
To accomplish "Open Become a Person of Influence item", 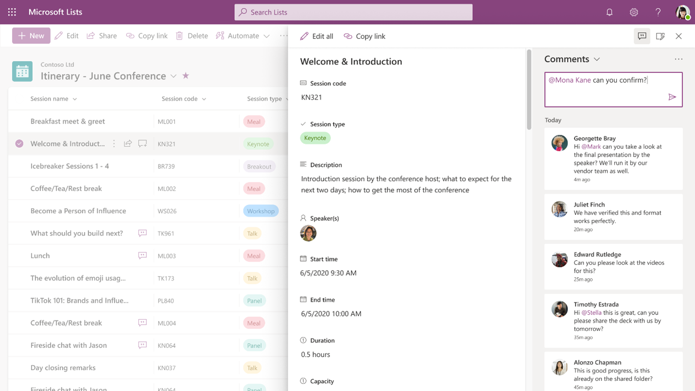I will (x=78, y=211).
